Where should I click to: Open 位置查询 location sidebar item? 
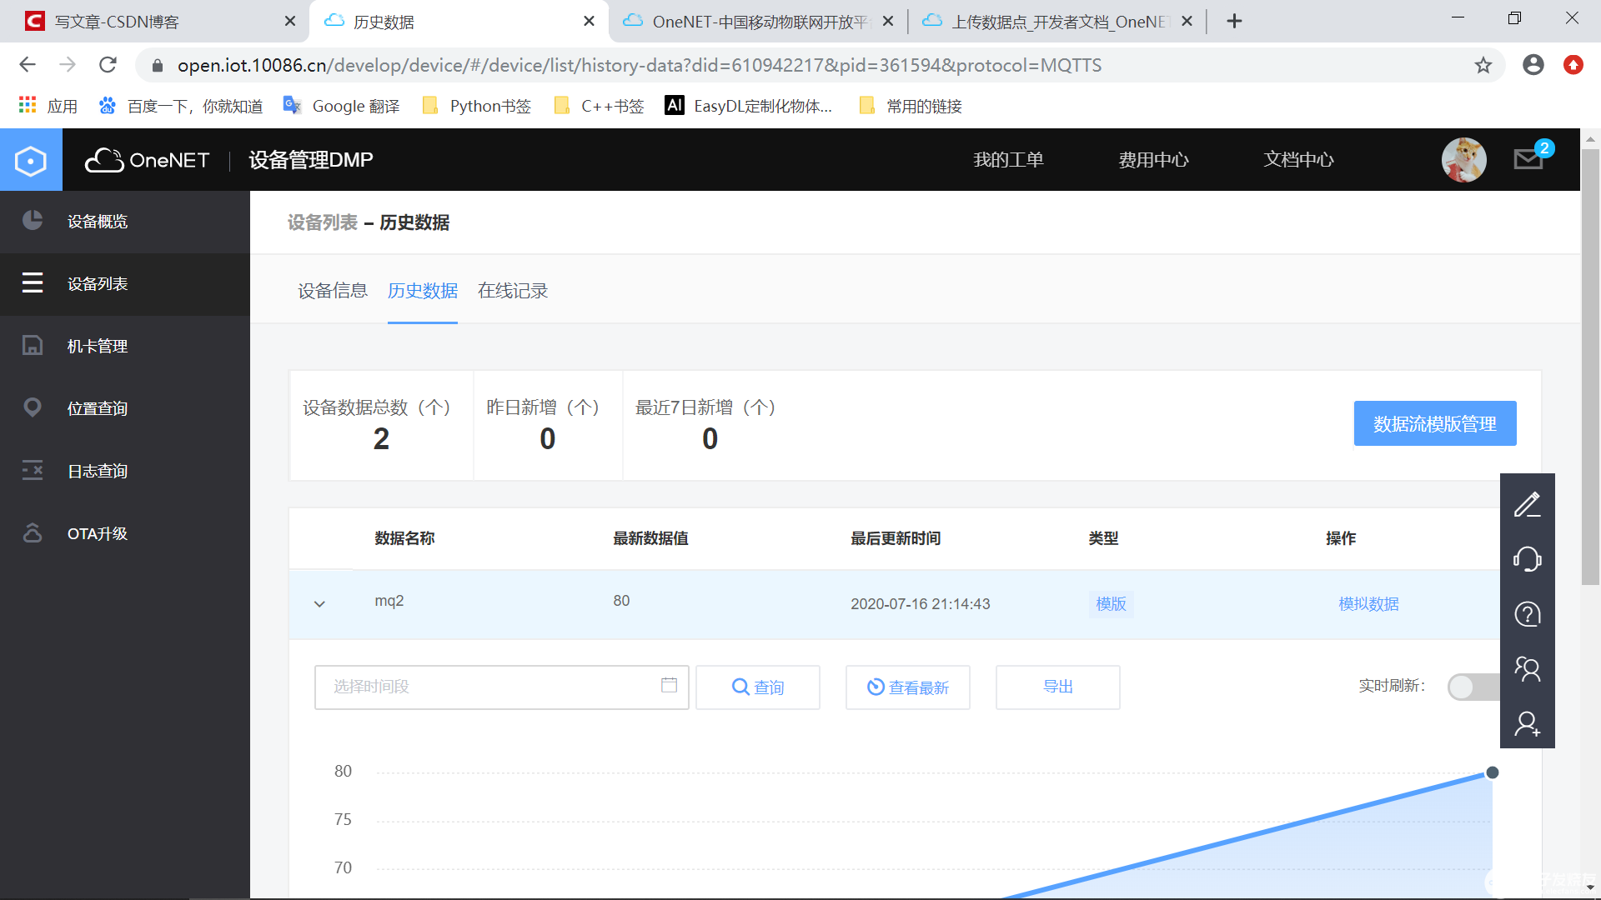point(98,408)
